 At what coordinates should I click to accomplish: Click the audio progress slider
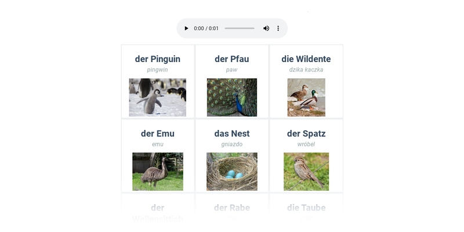coord(240,28)
